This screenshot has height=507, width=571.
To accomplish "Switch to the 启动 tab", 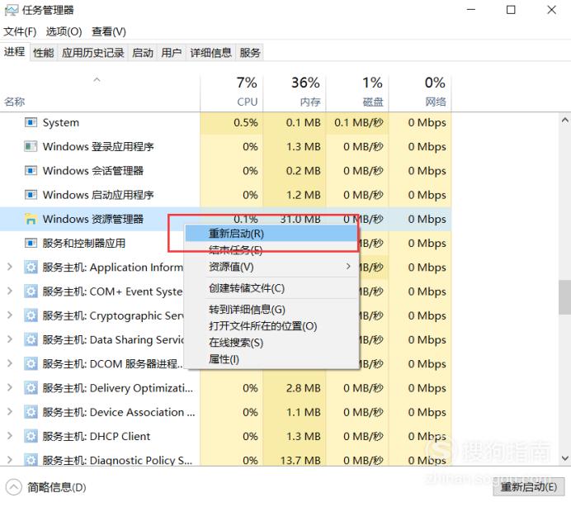I will (143, 53).
